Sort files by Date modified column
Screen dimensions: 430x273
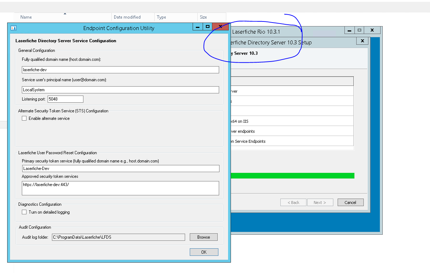[133, 17]
